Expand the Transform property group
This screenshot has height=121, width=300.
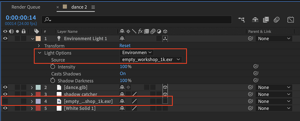(39, 46)
